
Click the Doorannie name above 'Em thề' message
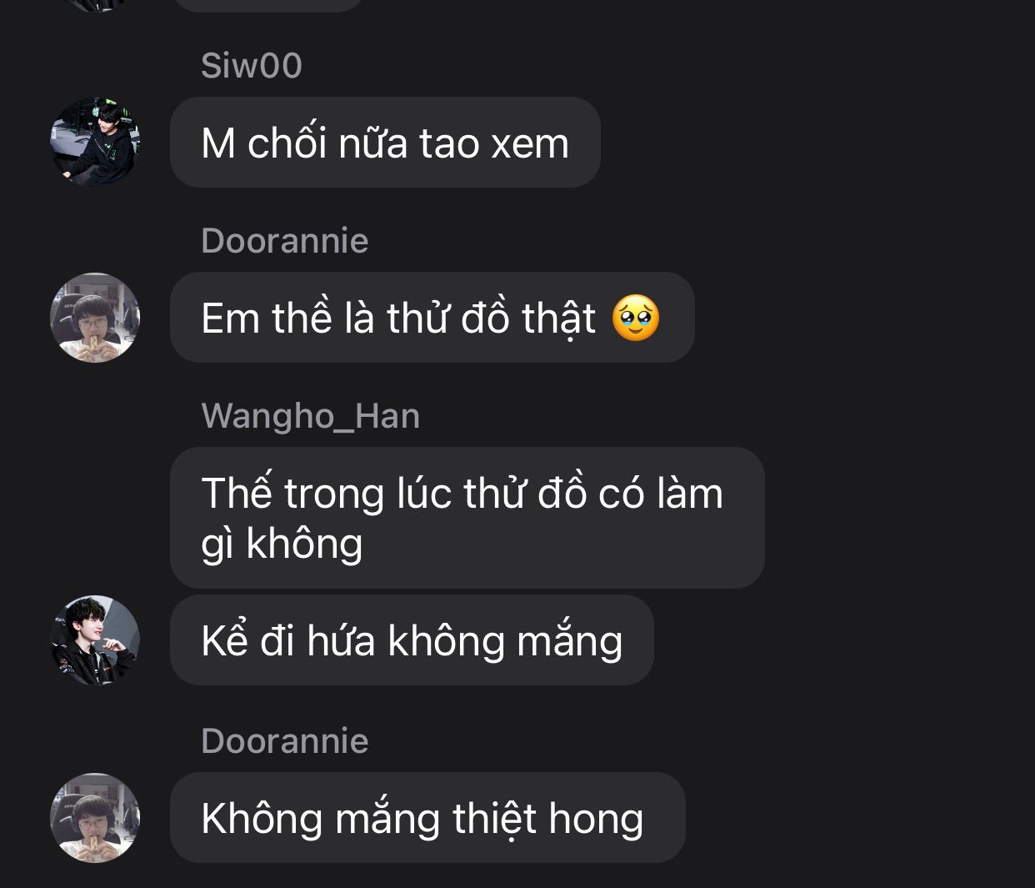click(x=285, y=241)
